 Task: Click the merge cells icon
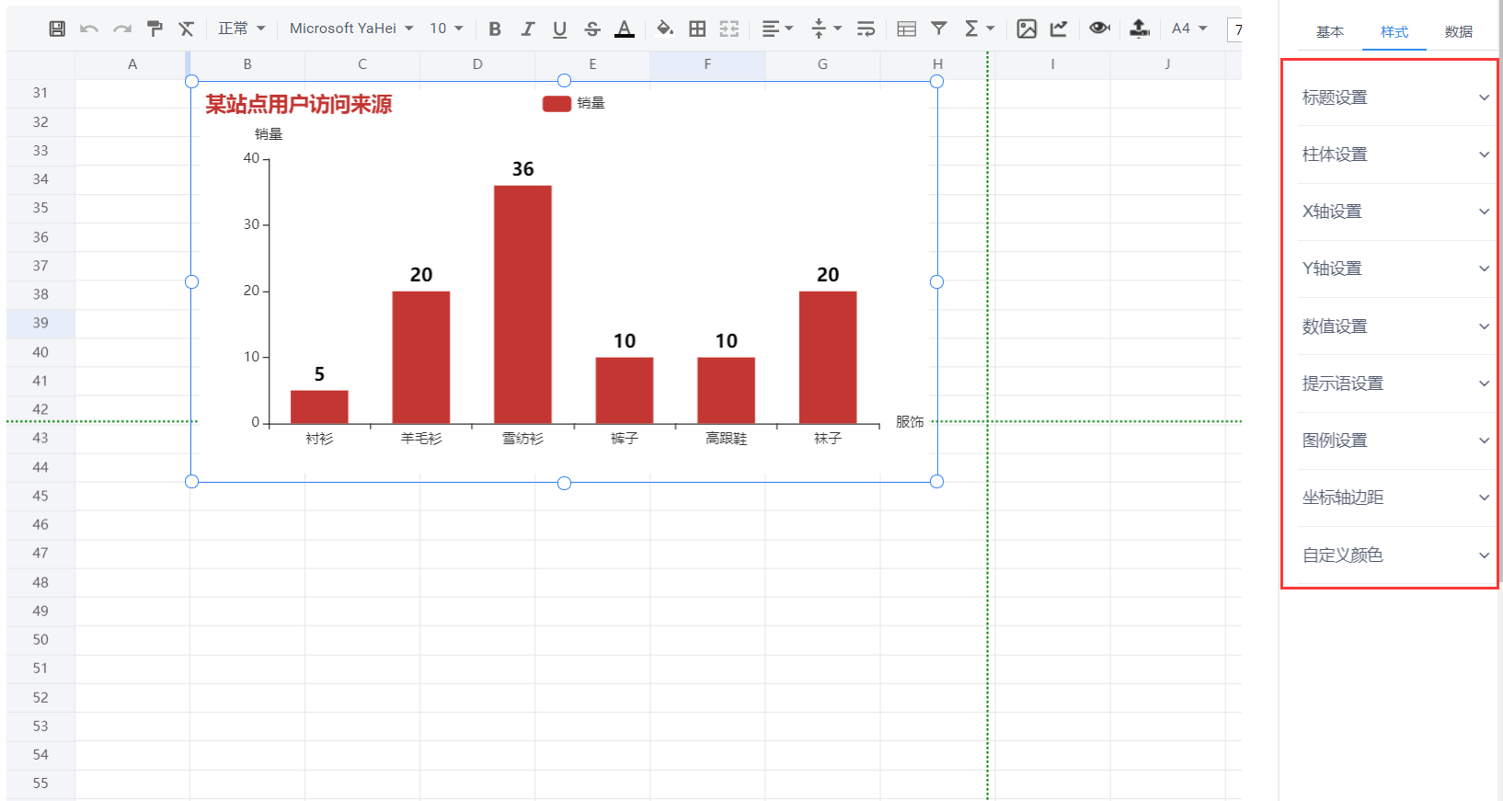tap(729, 29)
